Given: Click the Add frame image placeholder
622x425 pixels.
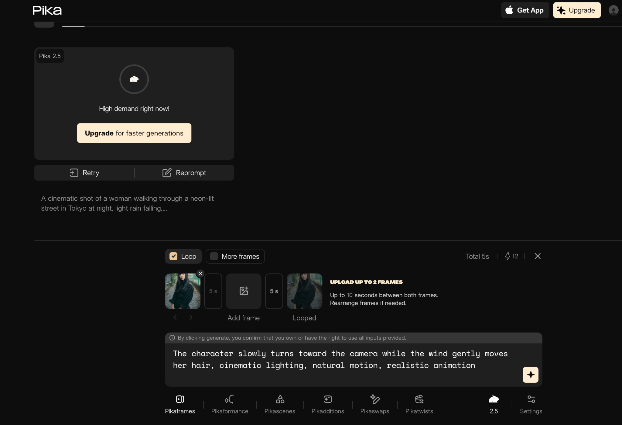Looking at the screenshot, I should click(244, 291).
